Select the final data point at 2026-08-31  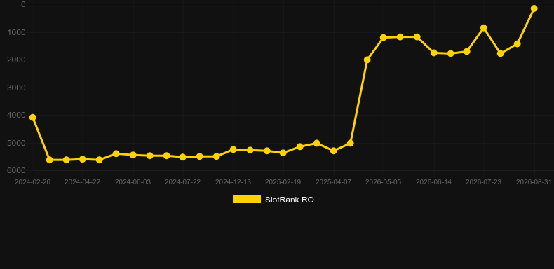tap(534, 8)
